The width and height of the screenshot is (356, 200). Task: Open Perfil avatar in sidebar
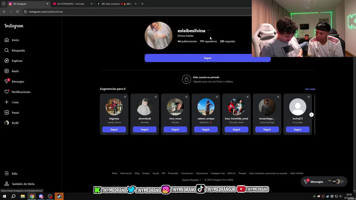pos(7,123)
